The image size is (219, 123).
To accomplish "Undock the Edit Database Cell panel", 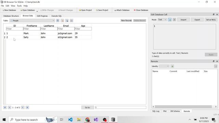I will coord(214,14).
